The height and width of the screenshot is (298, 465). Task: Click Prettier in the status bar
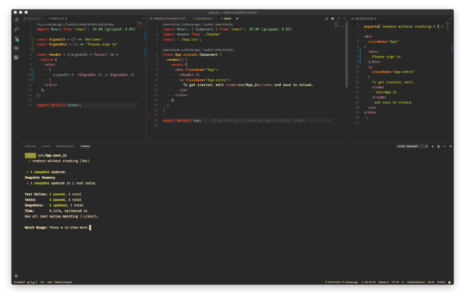click(442, 282)
